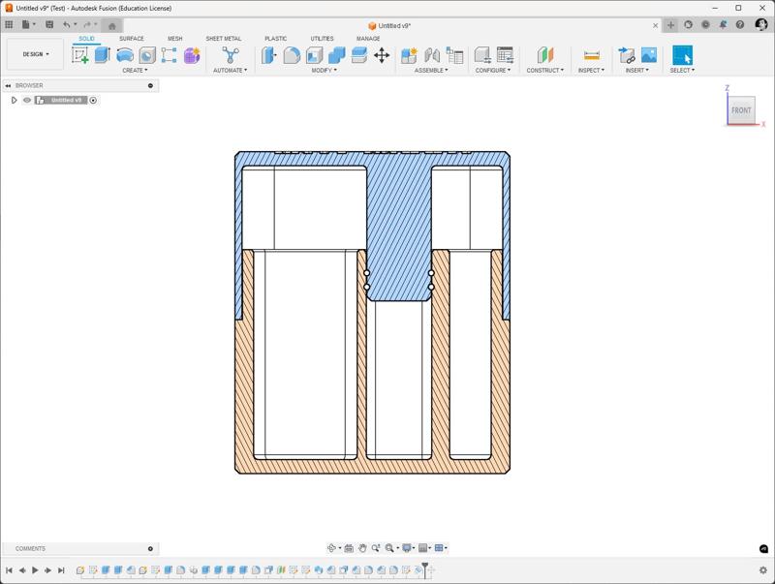Screen dimensions: 775x584
Task: Click the Configure Model icon
Action: (482, 55)
